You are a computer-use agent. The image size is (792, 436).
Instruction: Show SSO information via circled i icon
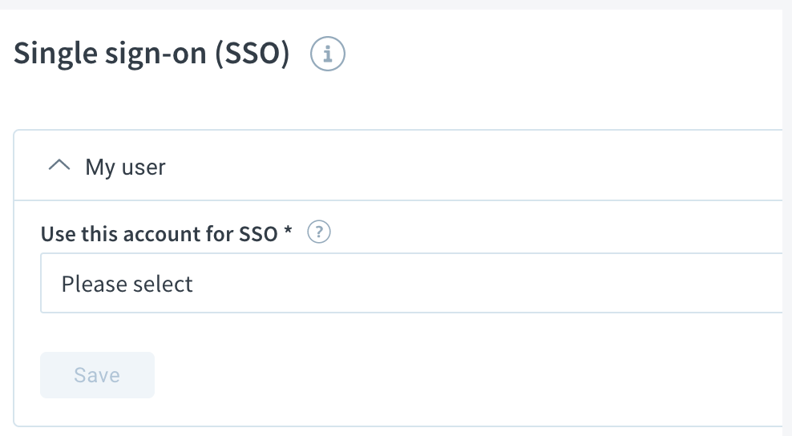pos(327,54)
